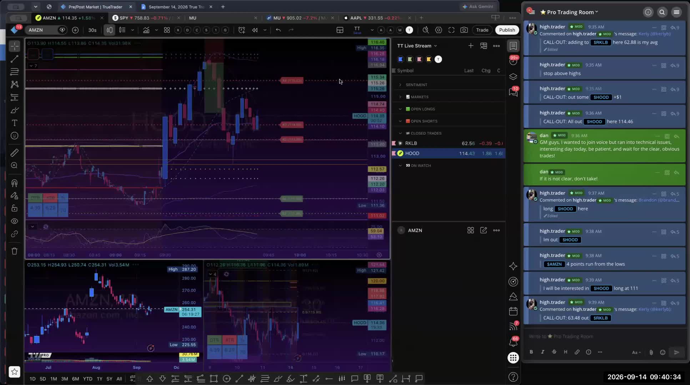Open the TT layout save dropdown arrow
This screenshot has height=385, width=690.
click(x=372, y=30)
